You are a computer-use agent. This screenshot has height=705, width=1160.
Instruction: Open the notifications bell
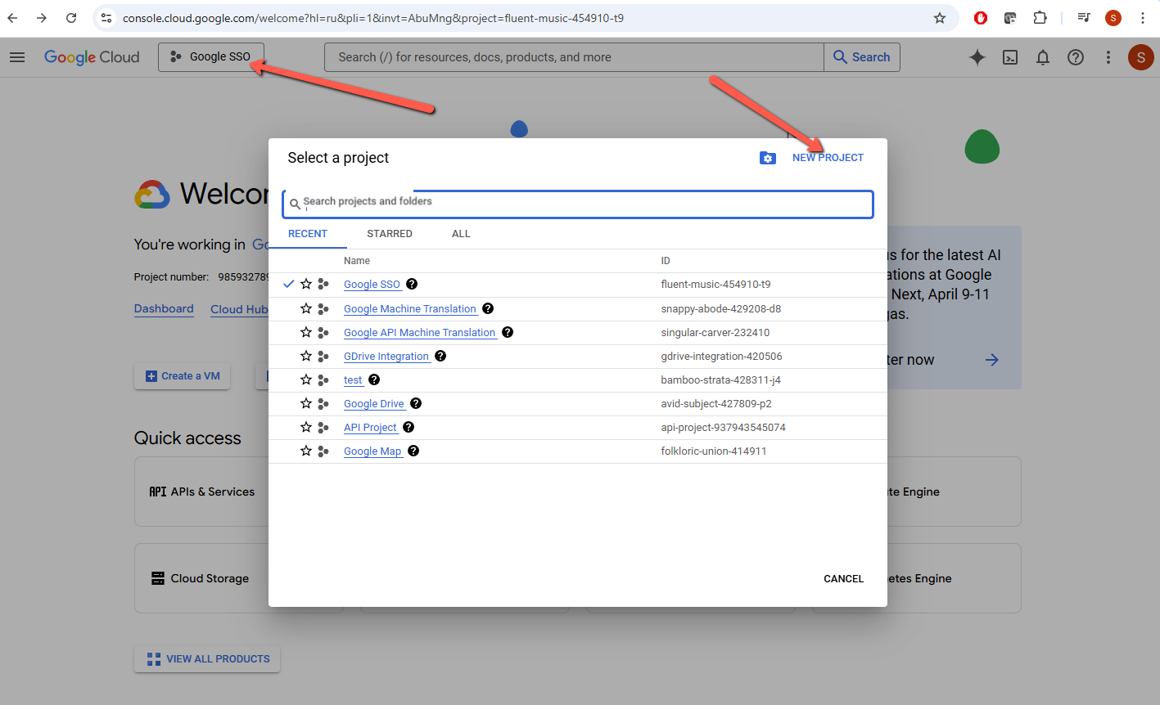click(1043, 57)
